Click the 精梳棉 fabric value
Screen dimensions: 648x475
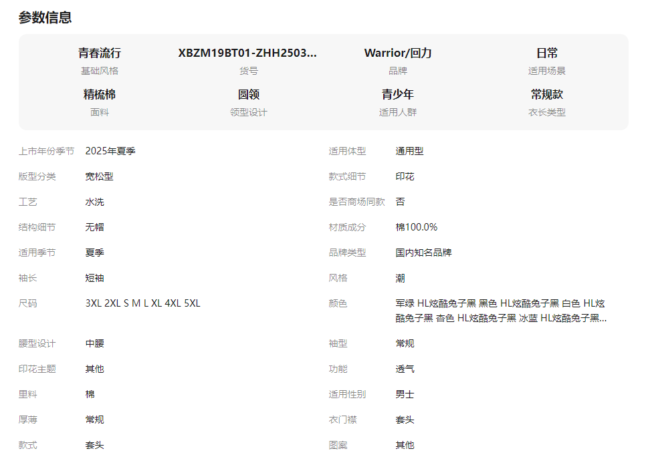(x=99, y=95)
